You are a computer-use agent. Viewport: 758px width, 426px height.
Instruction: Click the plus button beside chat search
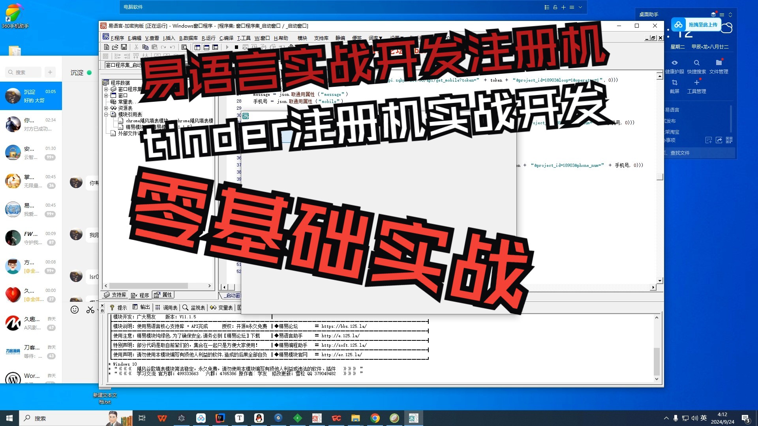50,72
